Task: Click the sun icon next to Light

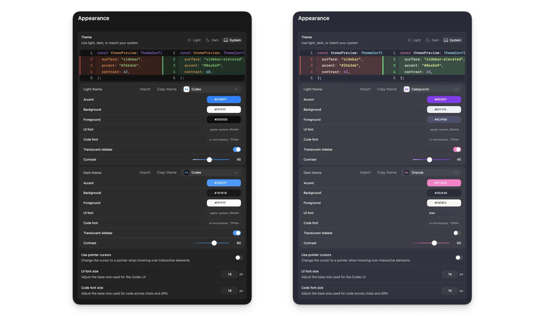Action: click(x=189, y=40)
